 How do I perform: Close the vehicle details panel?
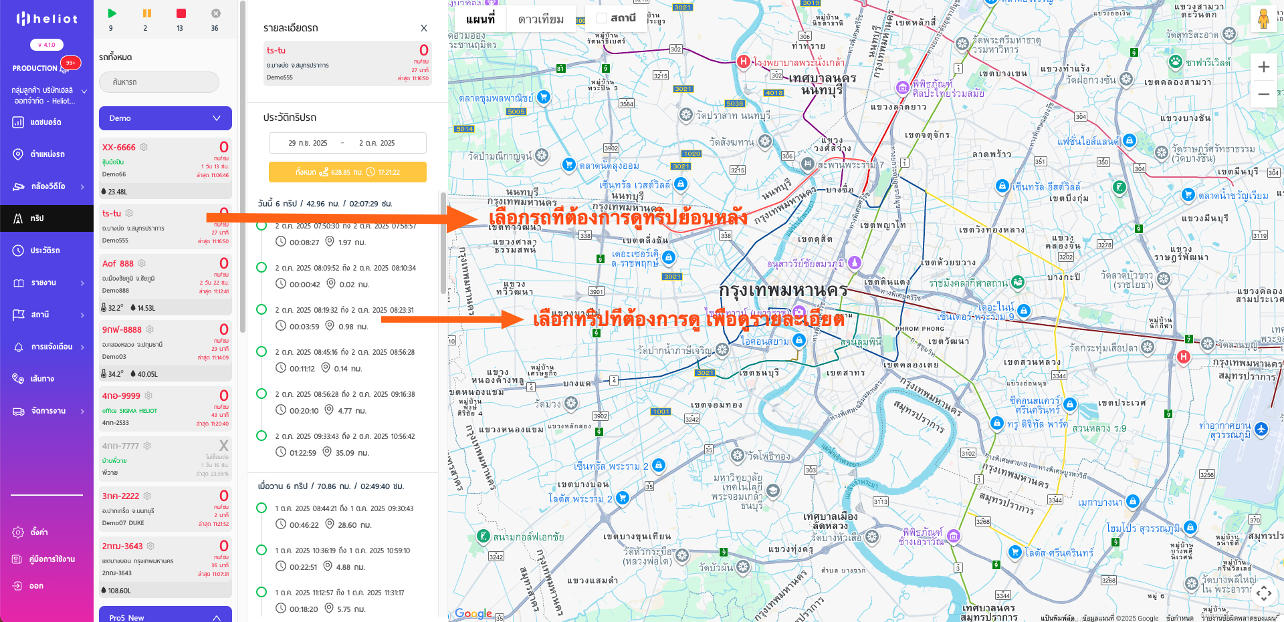pyautogui.click(x=423, y=28)
